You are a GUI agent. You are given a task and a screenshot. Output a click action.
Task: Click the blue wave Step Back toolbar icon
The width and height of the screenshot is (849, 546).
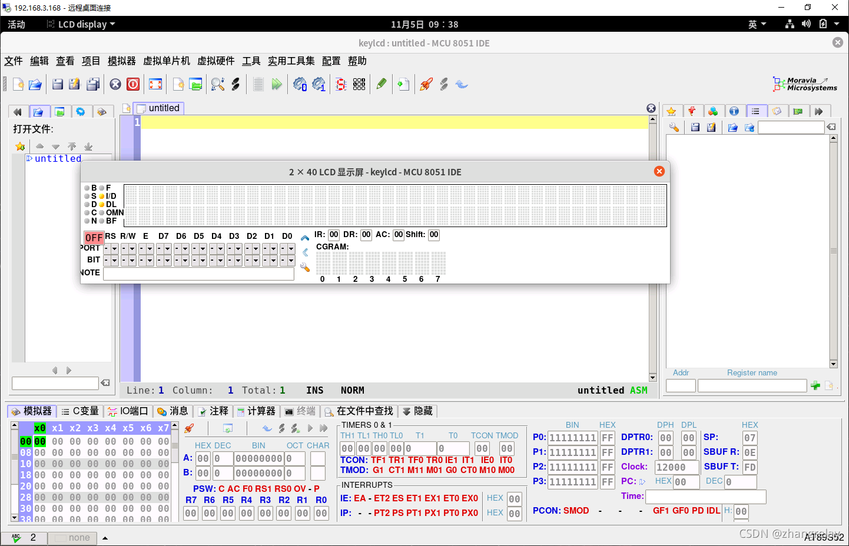coord(462,84)
